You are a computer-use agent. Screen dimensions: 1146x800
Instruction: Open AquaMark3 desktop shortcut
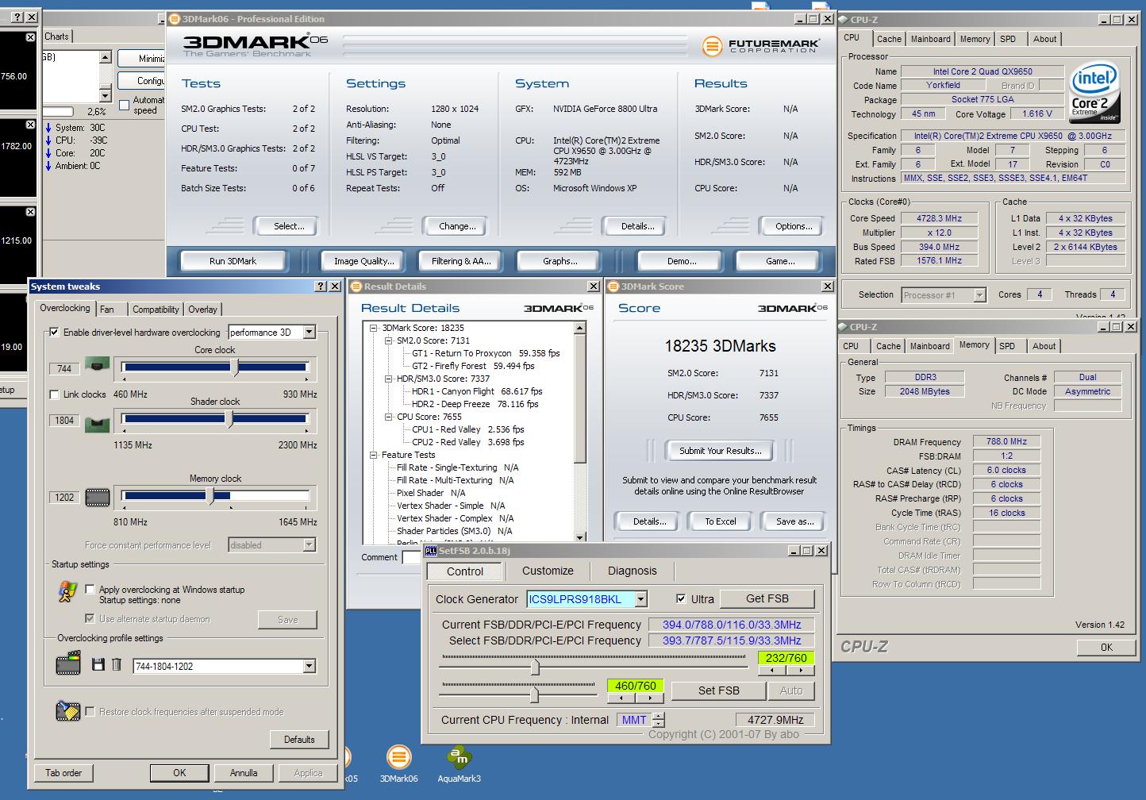459,763
